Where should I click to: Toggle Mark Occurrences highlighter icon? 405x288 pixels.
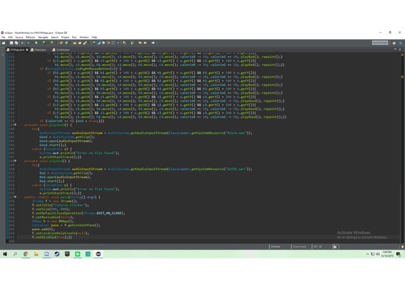[99, 43]
